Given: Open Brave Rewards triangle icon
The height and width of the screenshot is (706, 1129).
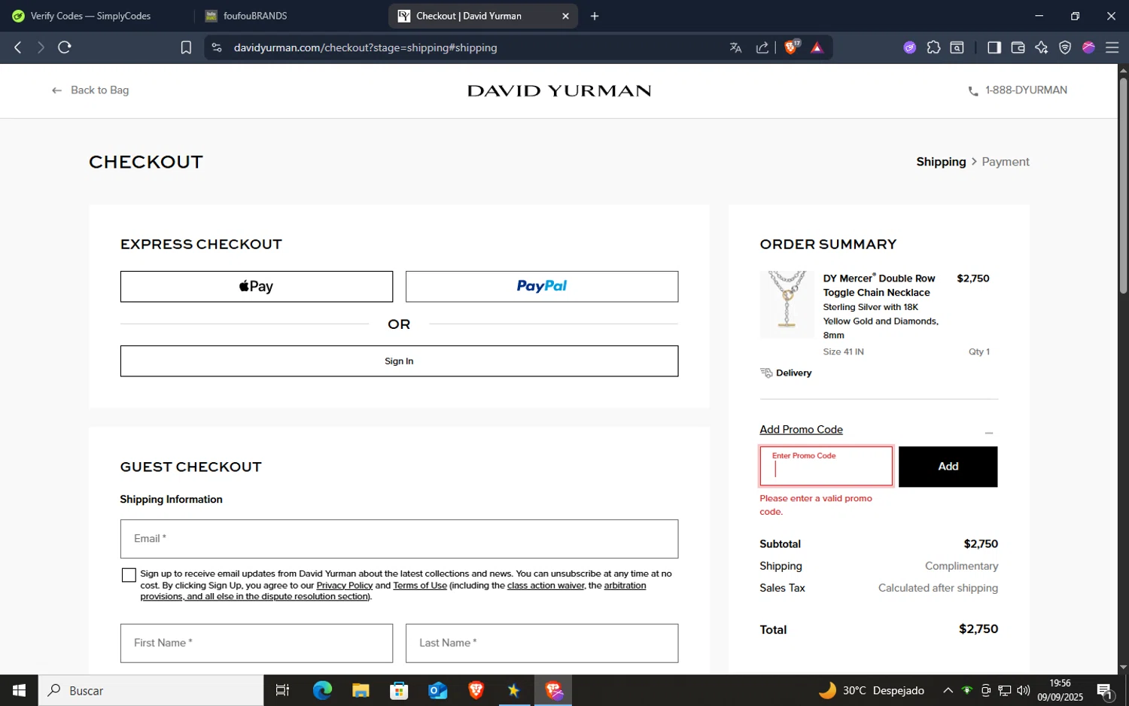Looking at the screenshot, I should pyautogui.click(x=817, y=47).
